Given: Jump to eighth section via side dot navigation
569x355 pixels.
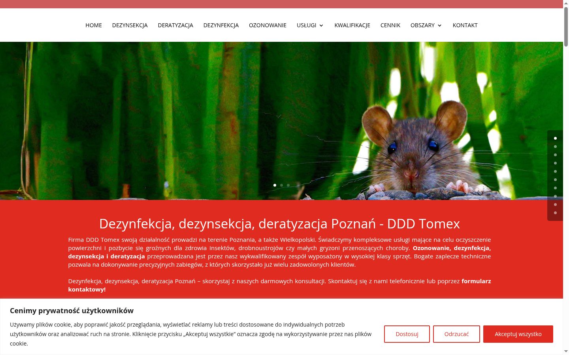Looking at the screenshot, I should coord(555,196).
